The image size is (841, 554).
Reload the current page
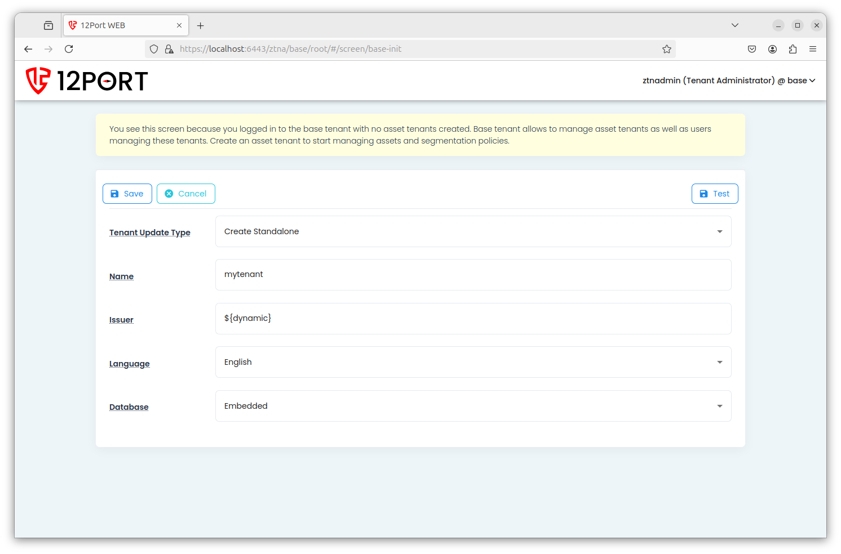click(x=69, y=49)
